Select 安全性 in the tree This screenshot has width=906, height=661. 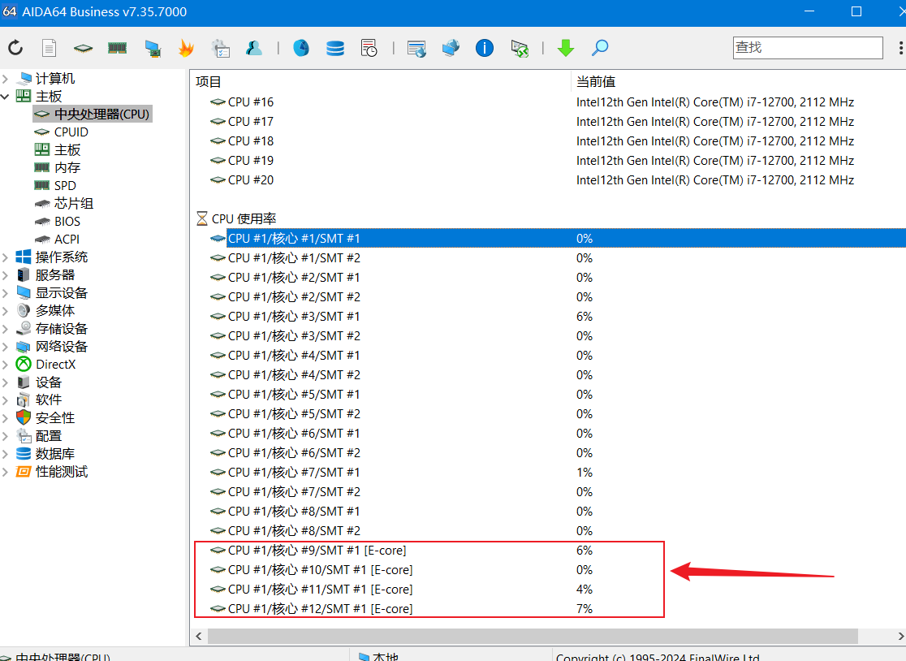click(55, 418)
